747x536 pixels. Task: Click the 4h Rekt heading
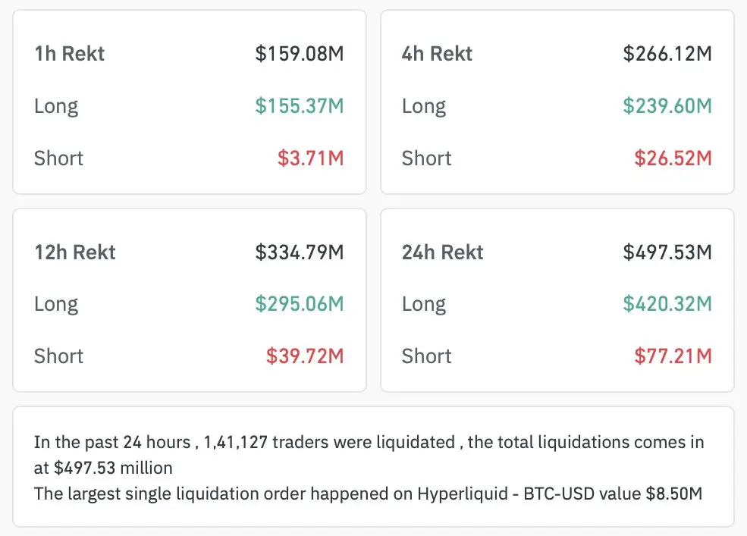click(x=437, y=54)
